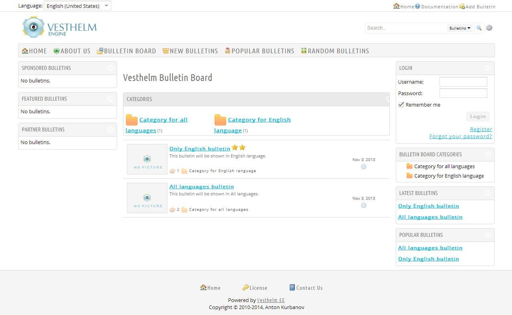Go to the Popular Bulletins menu item
512x315 pixels.
(x=259, y=51)
